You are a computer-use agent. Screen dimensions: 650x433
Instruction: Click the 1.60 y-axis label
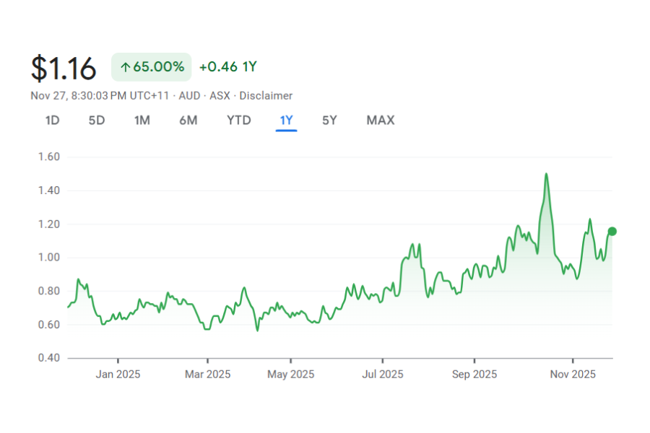48,157
